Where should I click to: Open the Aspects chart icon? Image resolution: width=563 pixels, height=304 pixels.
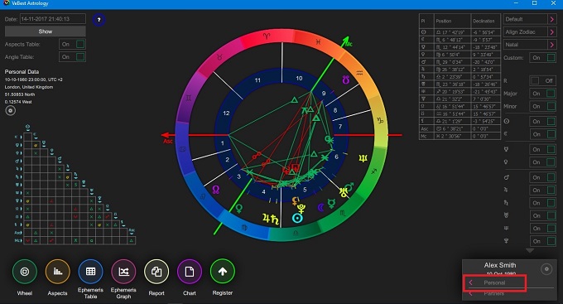(57, 272)
